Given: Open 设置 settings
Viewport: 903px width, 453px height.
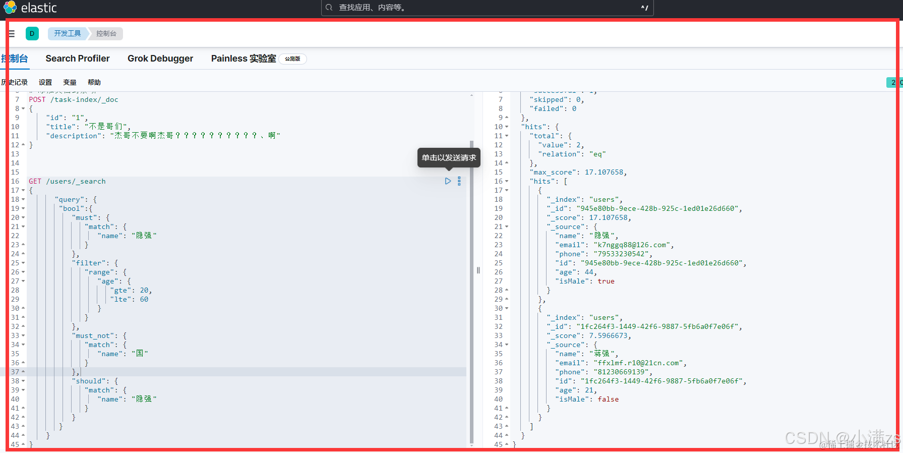Looking at the screenshot, I should pos(45,82).
